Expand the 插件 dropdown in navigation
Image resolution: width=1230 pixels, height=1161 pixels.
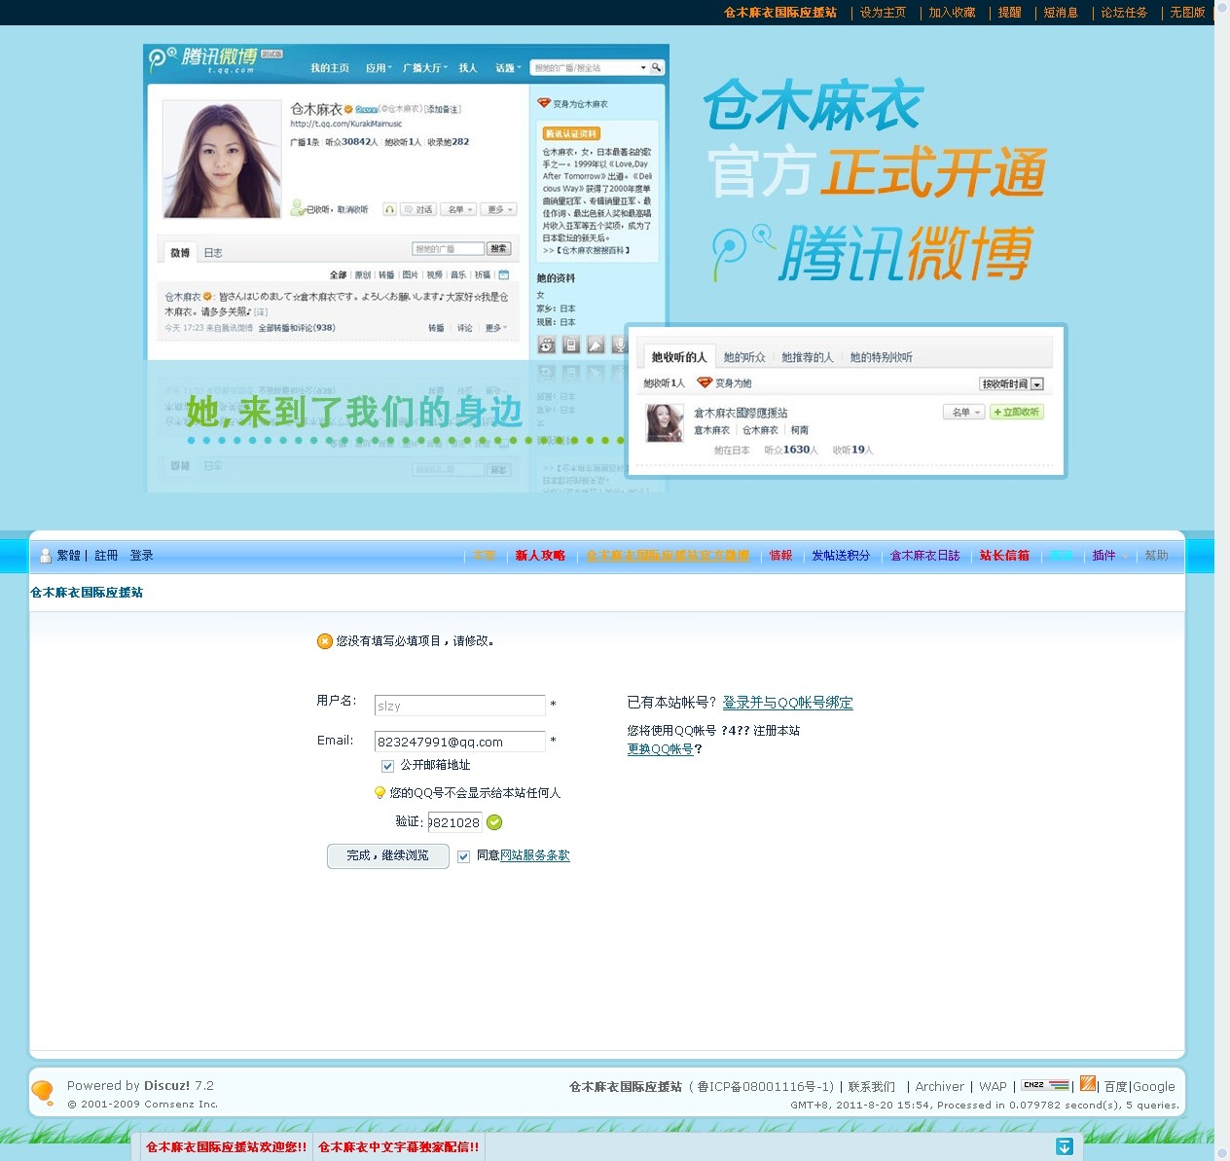[x=1109, y=556]
